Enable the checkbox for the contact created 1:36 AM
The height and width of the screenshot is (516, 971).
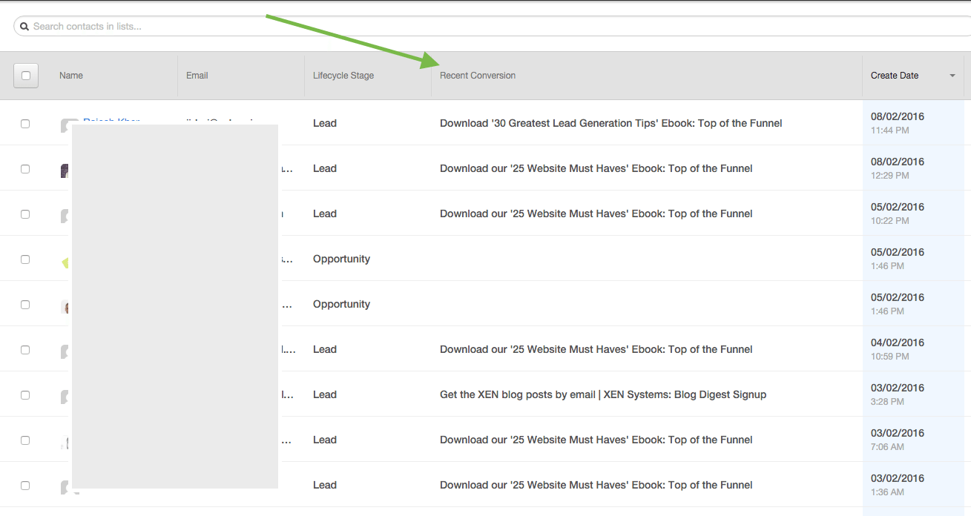pyautogui.click(x=25, y=486)
